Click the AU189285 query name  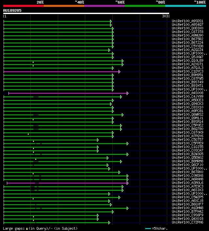click(x=12, y=10)
